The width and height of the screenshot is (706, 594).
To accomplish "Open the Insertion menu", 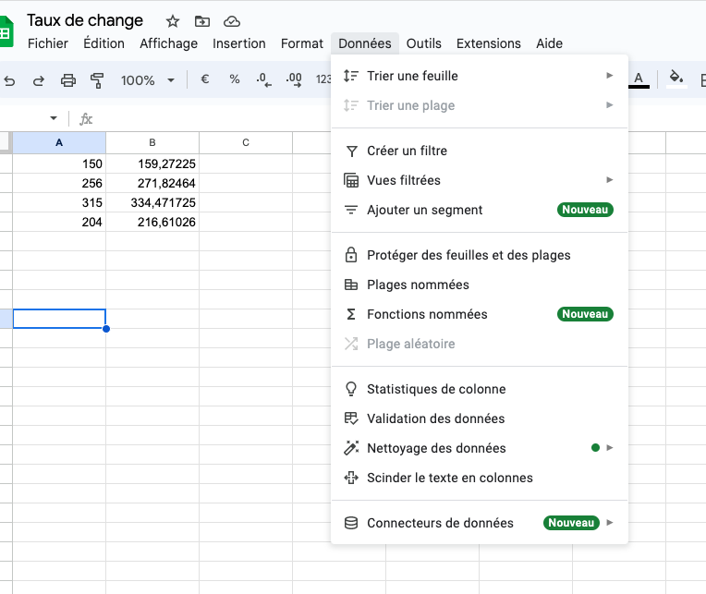I will click(x=239, y=43).
